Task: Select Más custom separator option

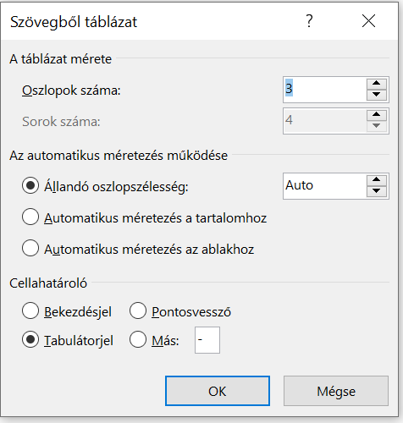Action: (138, 339)
